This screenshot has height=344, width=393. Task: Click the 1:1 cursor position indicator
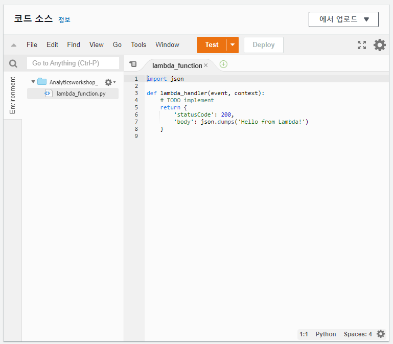point(304,334)
